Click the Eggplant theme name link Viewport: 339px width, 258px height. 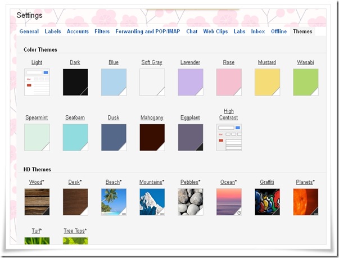pyautogui.click(x=190, y=117)
